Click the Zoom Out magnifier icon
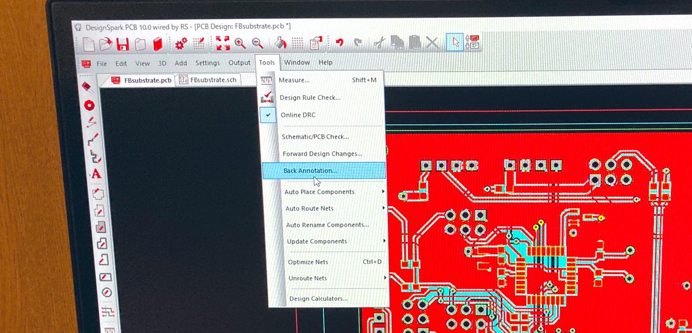The image size is (692, 333). click(x=257, y=43)
